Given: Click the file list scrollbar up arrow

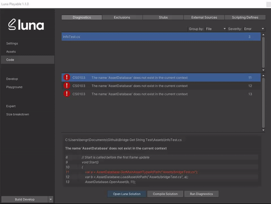Looking at the screenshot, I should (263, 35).
